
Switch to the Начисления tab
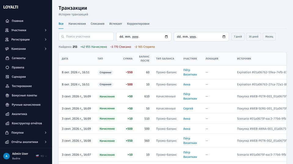[x=77, y=24]
